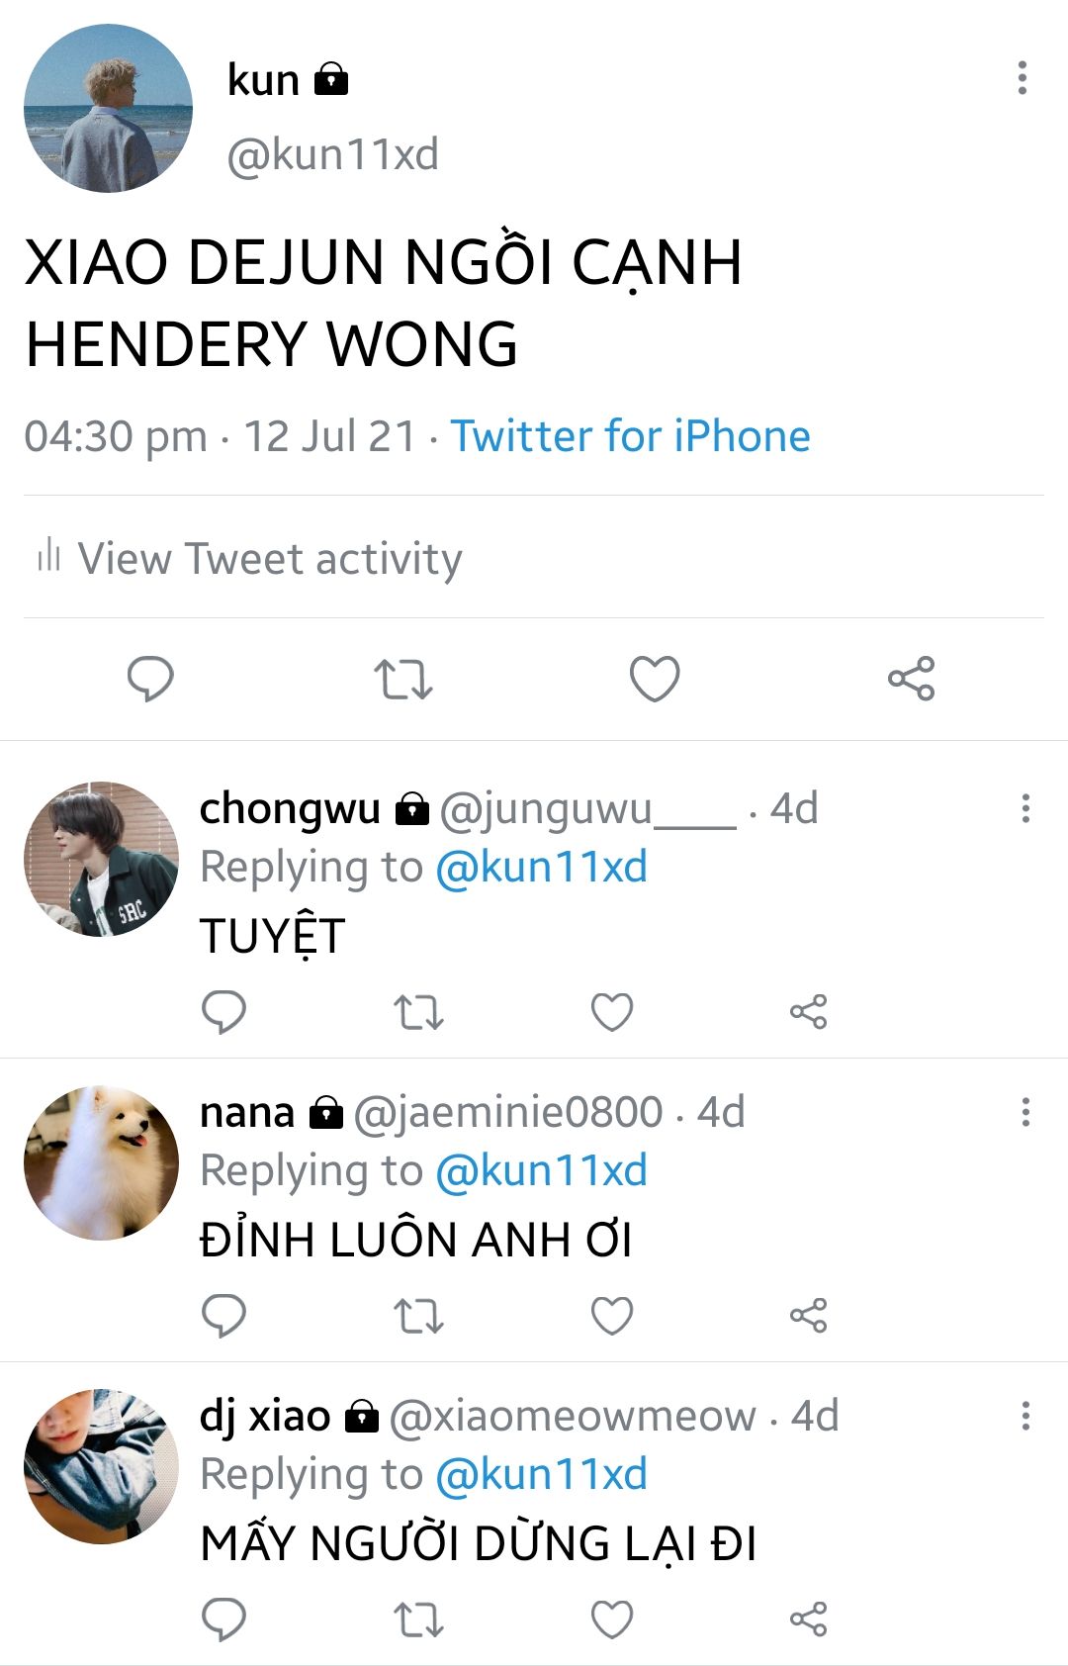Open kun's profile picture
The width and height of the screenshot is (1068, 1666).
tap(108, 108)
